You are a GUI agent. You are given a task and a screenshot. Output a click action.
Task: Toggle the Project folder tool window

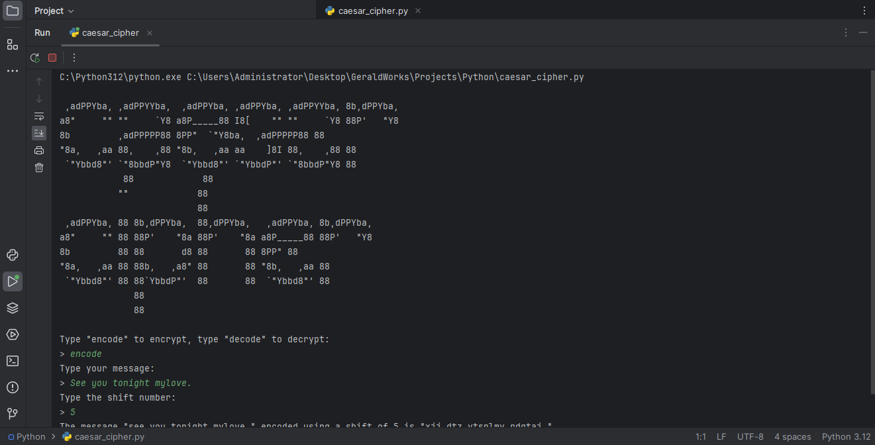pyautogui.click(x=13, y=11)
